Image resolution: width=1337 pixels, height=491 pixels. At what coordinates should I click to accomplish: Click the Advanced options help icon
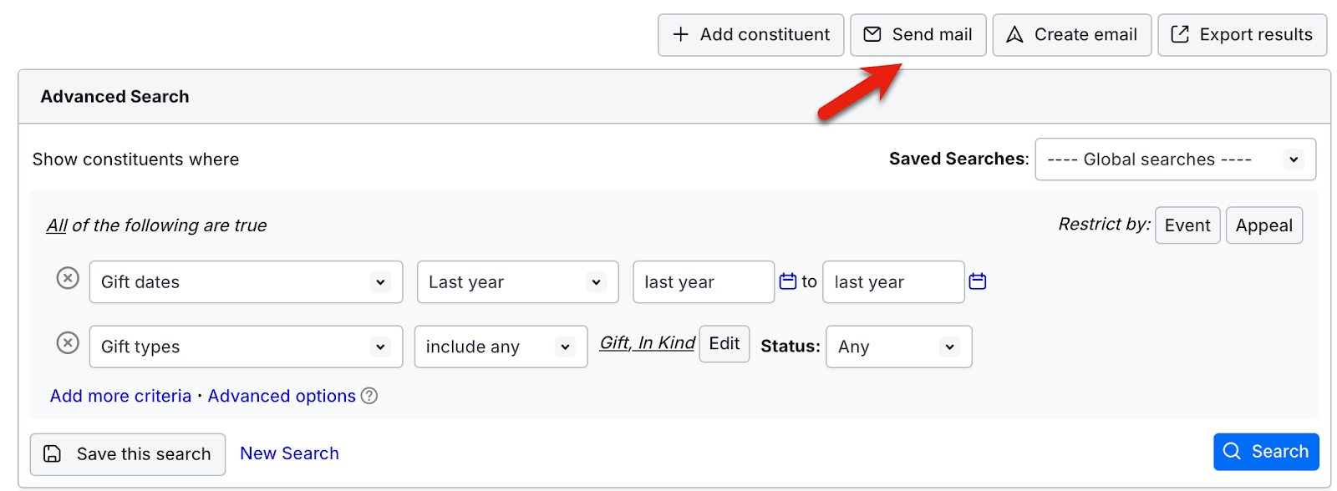[x=369, y=396]
